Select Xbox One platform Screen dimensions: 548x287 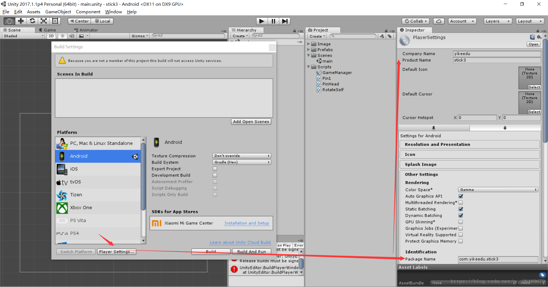coord(98,208)
